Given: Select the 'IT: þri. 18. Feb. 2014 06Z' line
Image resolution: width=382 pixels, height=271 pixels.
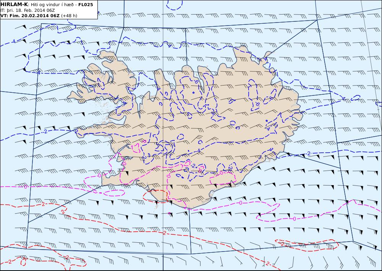Looking at the screenshot, I should (28, 10).
